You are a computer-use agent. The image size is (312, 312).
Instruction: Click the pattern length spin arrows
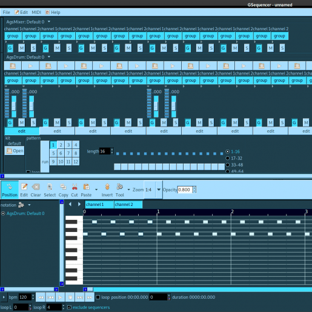tap(112, 151)
